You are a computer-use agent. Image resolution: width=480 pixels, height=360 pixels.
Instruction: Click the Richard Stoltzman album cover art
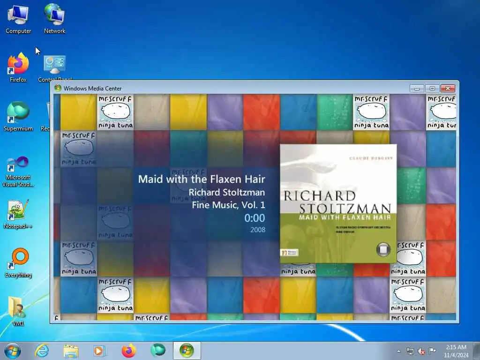[338, 203]
